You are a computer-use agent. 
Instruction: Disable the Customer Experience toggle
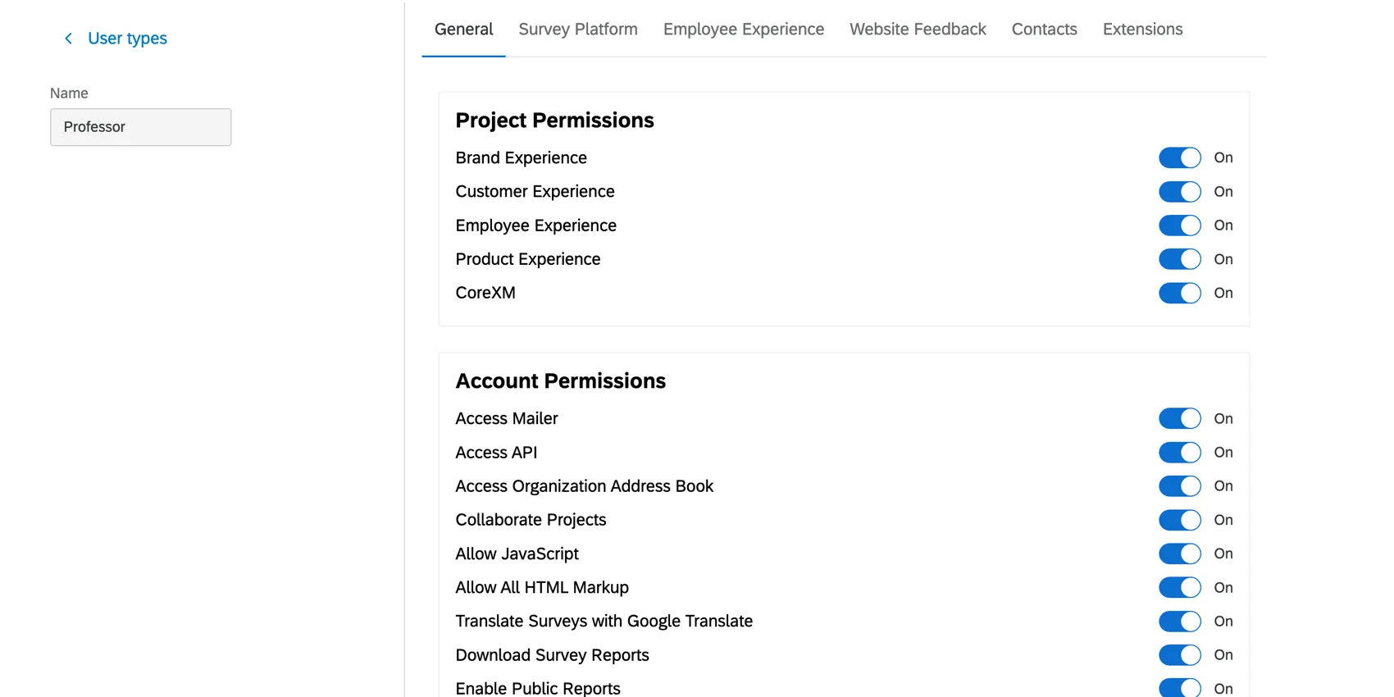[x=1179, y=191]
